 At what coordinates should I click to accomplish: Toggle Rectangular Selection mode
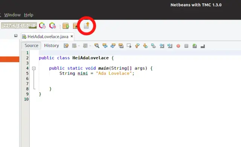pos(129,46)
